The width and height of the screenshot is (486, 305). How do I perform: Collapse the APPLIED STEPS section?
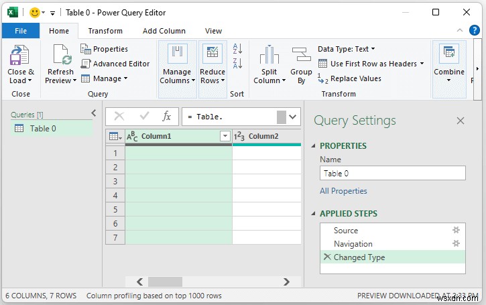point(313,214)
